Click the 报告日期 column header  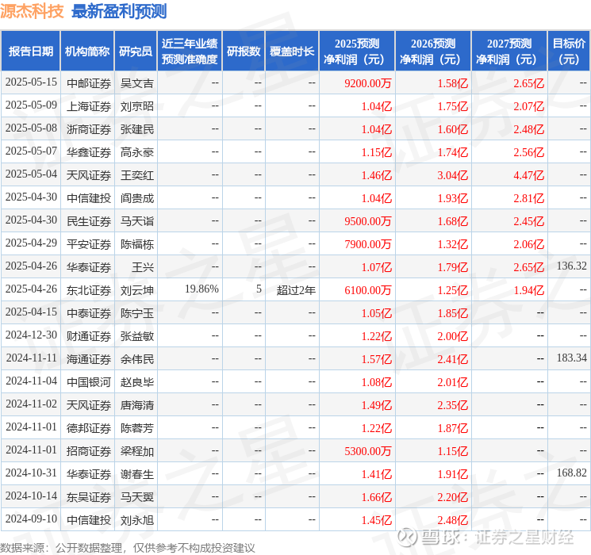click(30, 52)
